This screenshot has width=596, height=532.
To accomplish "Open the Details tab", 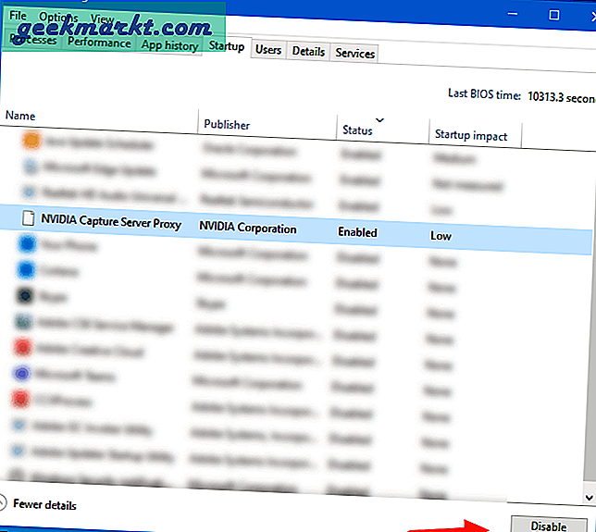I will 308,52.
